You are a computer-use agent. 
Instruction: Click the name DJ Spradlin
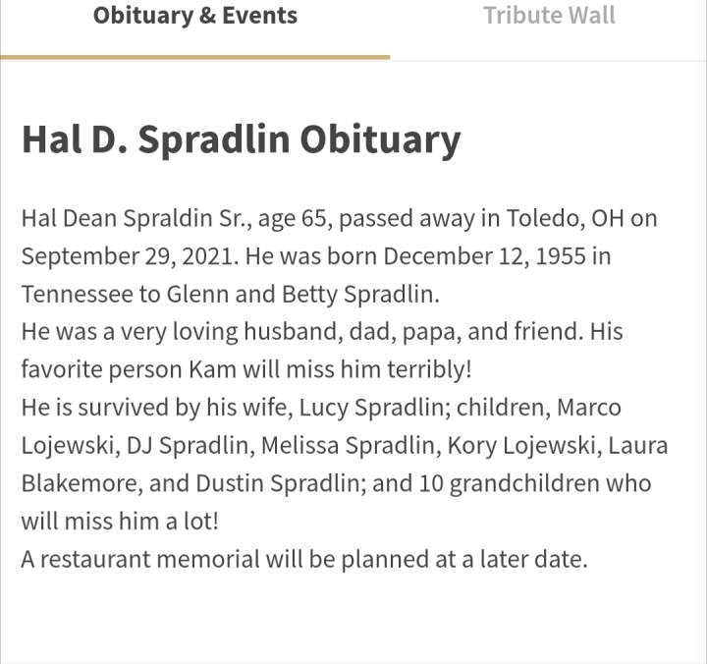[x=188, y=445]
